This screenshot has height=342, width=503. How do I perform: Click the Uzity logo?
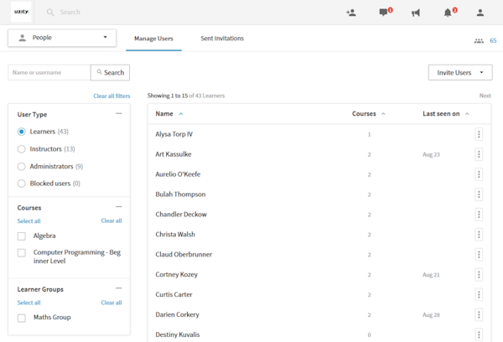click(21, 13)
